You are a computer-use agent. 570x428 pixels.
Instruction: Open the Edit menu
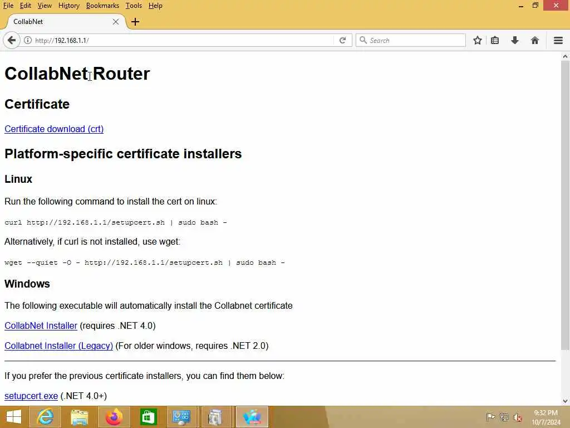(x=25, y=6)
